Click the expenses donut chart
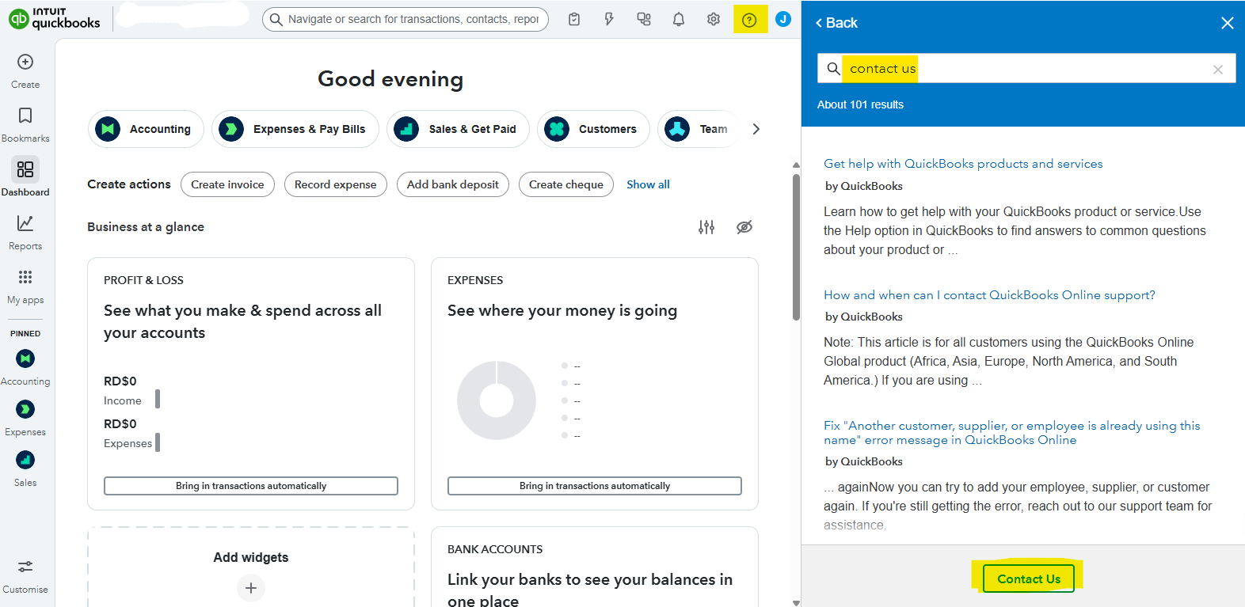 coord(497,400)
